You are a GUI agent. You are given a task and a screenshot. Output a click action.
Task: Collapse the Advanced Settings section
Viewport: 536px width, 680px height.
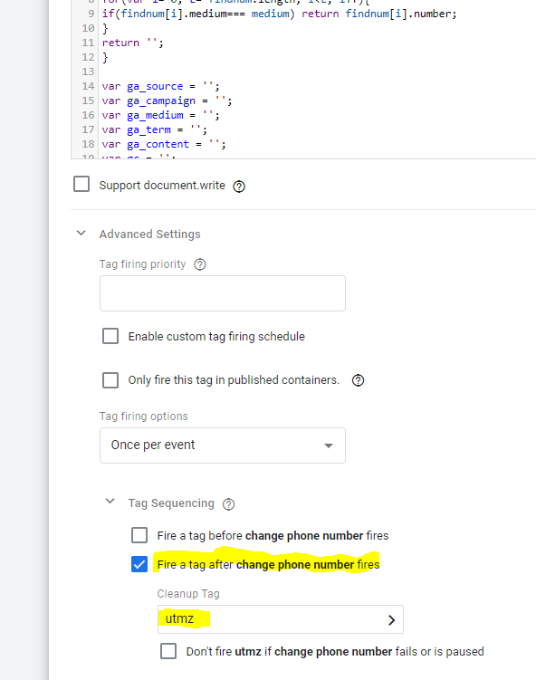(x=81, y=234)
